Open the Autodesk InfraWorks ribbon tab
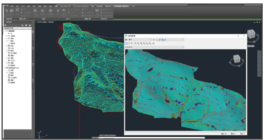This screenshot has height=140, width=265. (81, 6)
